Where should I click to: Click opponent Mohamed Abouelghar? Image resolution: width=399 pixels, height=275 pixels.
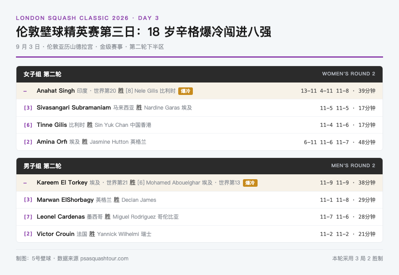coord(173,183)
